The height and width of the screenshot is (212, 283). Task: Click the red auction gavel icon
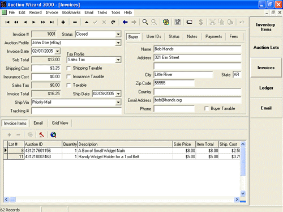tap(41, 135)
